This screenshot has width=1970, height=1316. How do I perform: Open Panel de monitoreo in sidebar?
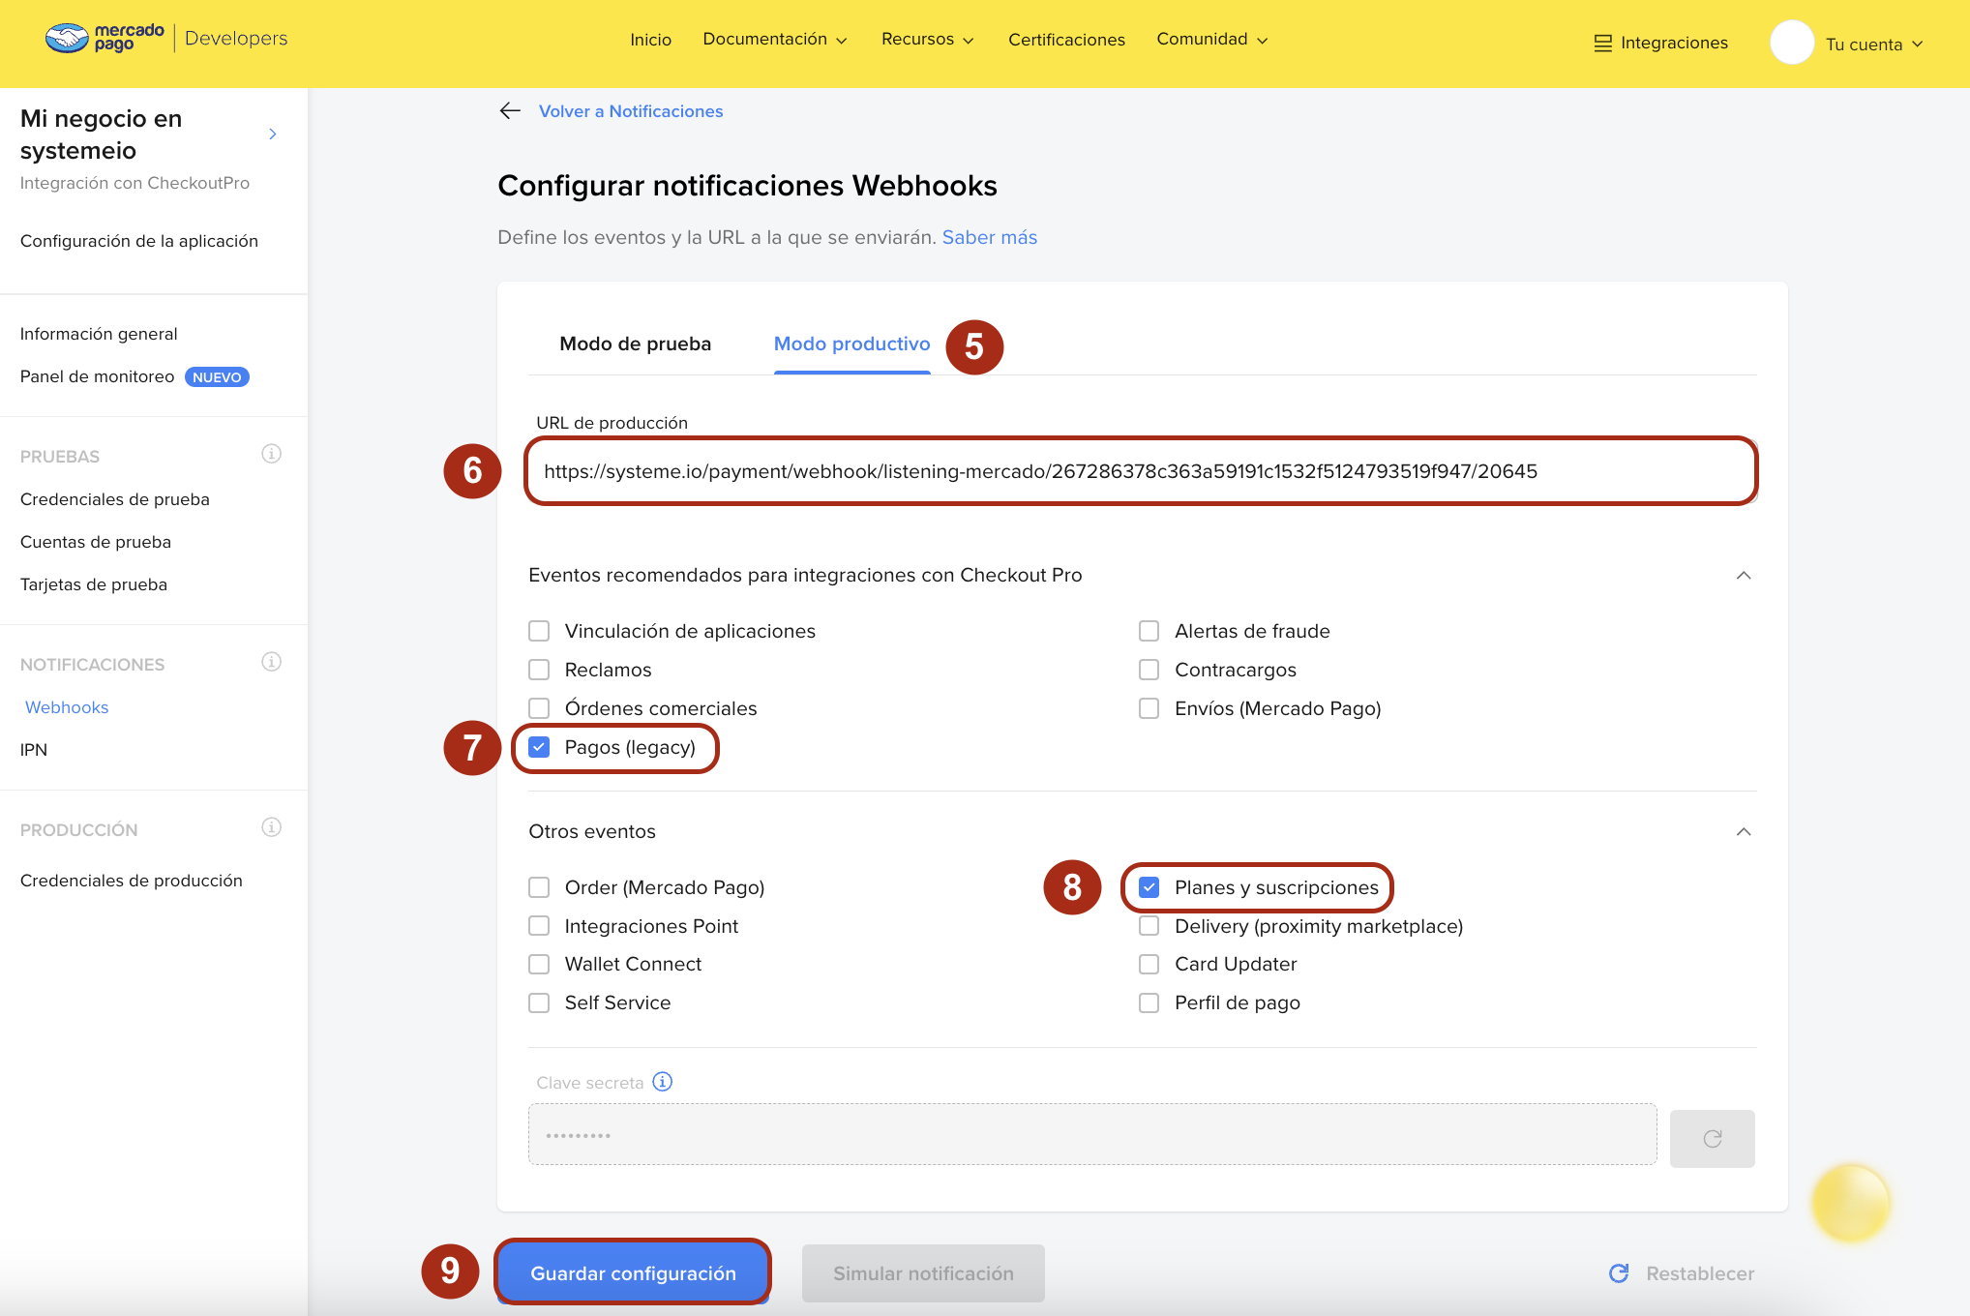point(97,376)
